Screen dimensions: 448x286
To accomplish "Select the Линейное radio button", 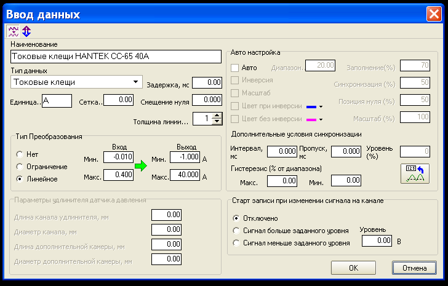I will (20, 179).
